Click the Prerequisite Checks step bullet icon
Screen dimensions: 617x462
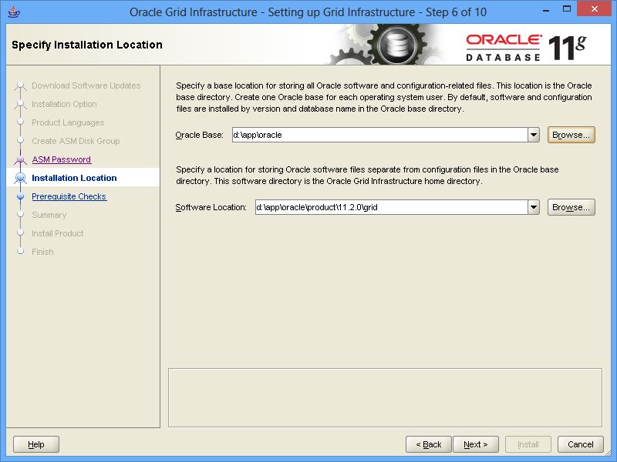[21, 196]
